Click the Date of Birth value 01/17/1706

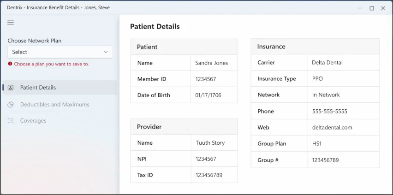click(208, 95)
